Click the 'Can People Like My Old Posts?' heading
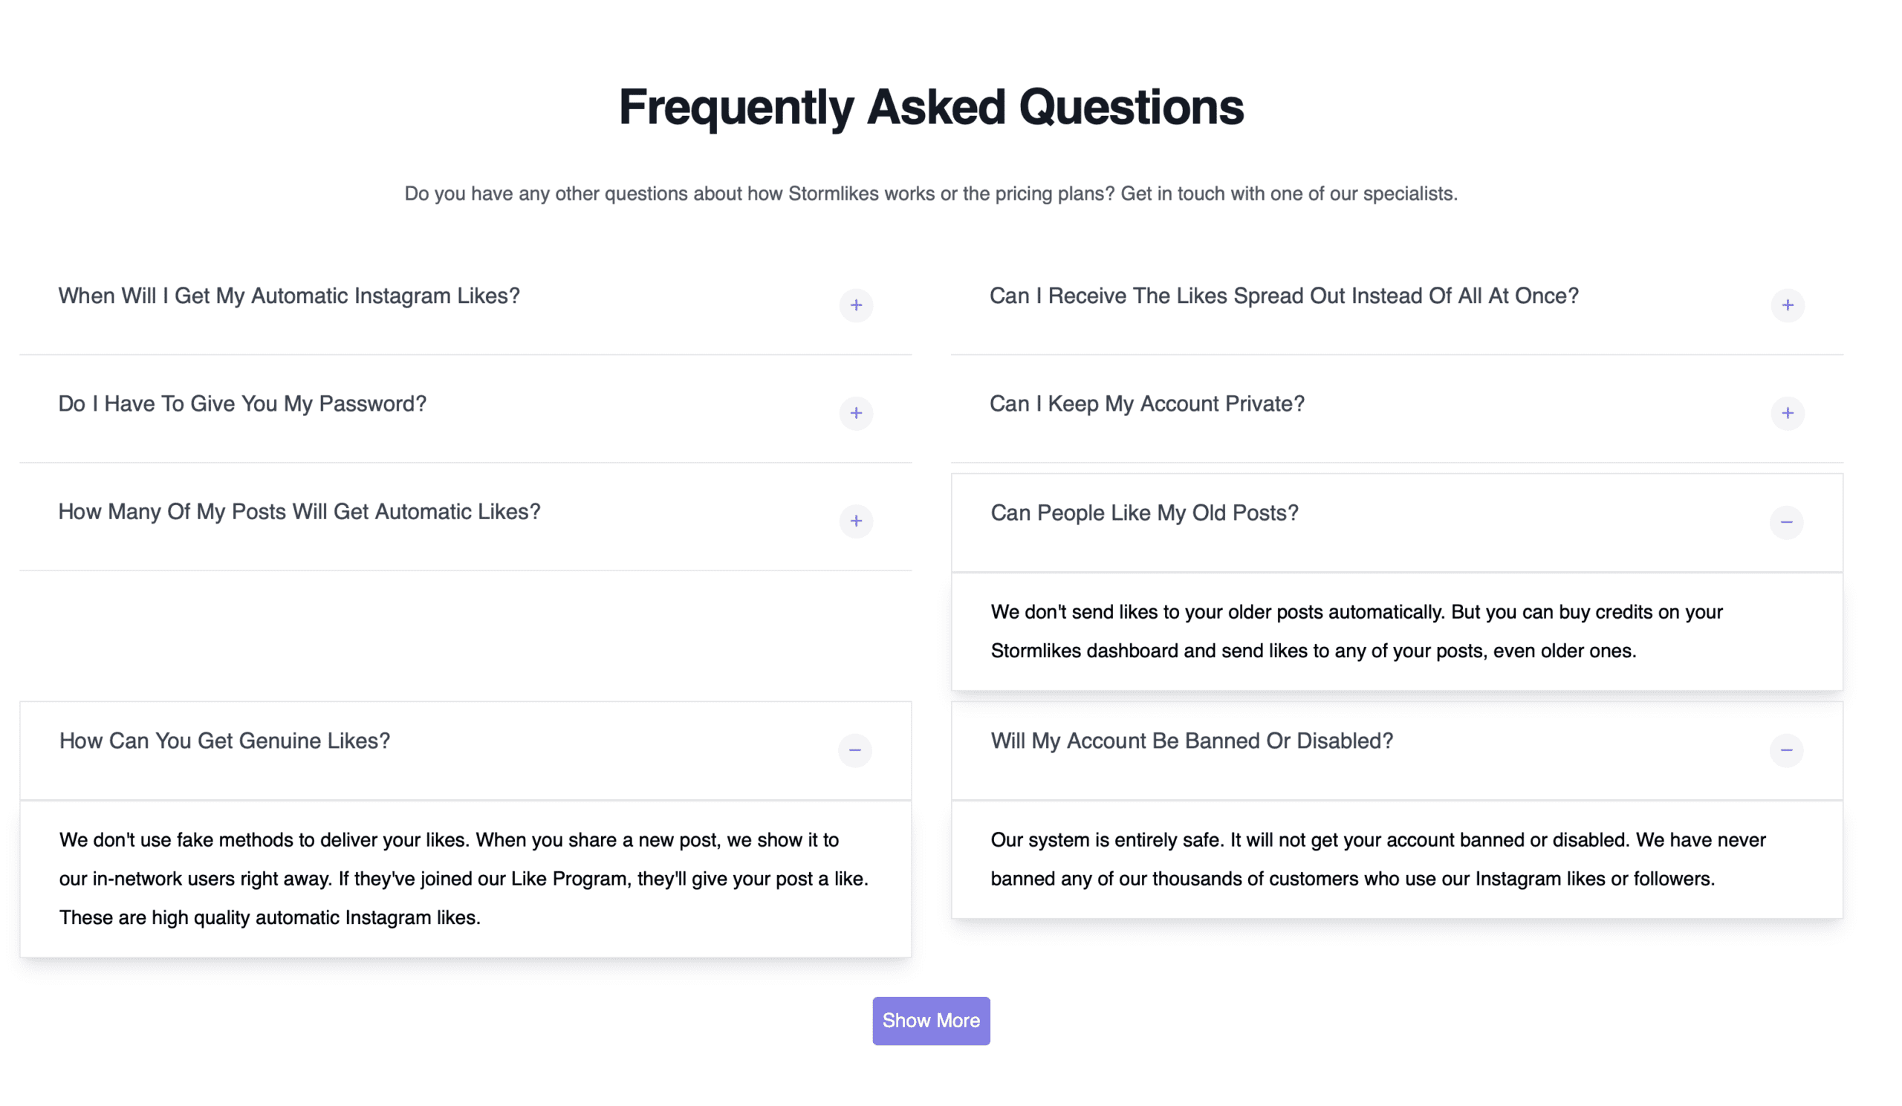This screenshot has height=1106, width=1902. (1144, 513)
